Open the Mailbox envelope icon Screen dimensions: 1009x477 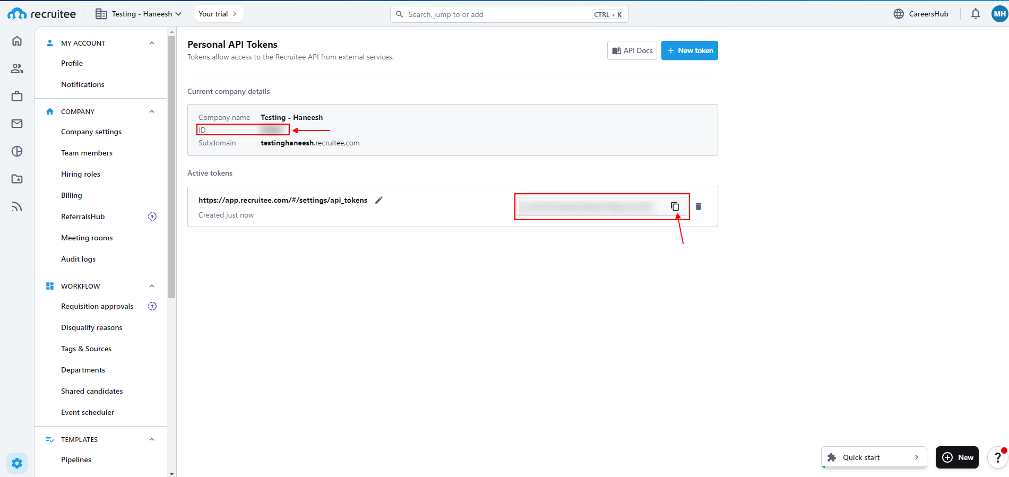(x=17, y=124)
